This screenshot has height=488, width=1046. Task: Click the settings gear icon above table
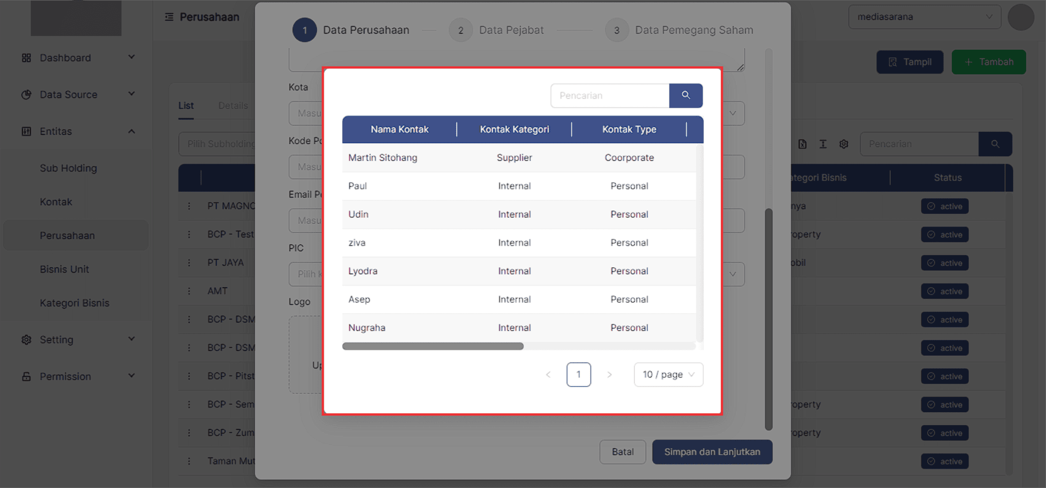click(844, 144)
